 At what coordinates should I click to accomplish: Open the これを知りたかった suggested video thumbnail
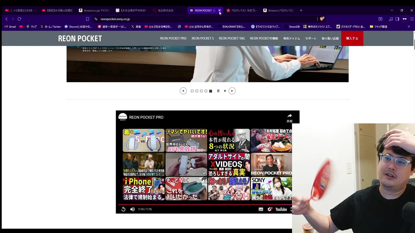pos(186,189)
